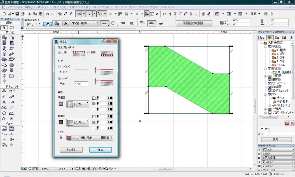Open the 壁-躯体 layer dropdown
This screenshot has height=177, width=295.
point(85,23)
